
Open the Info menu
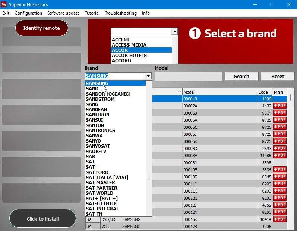coord(146,13)
